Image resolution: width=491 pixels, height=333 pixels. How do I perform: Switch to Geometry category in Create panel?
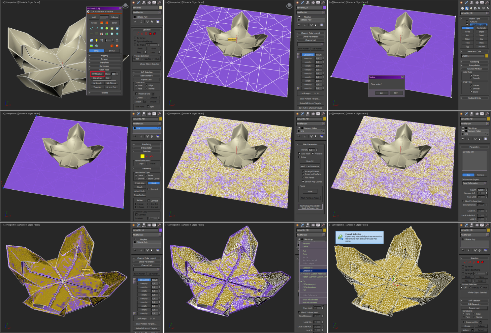(x=462, y=8)
